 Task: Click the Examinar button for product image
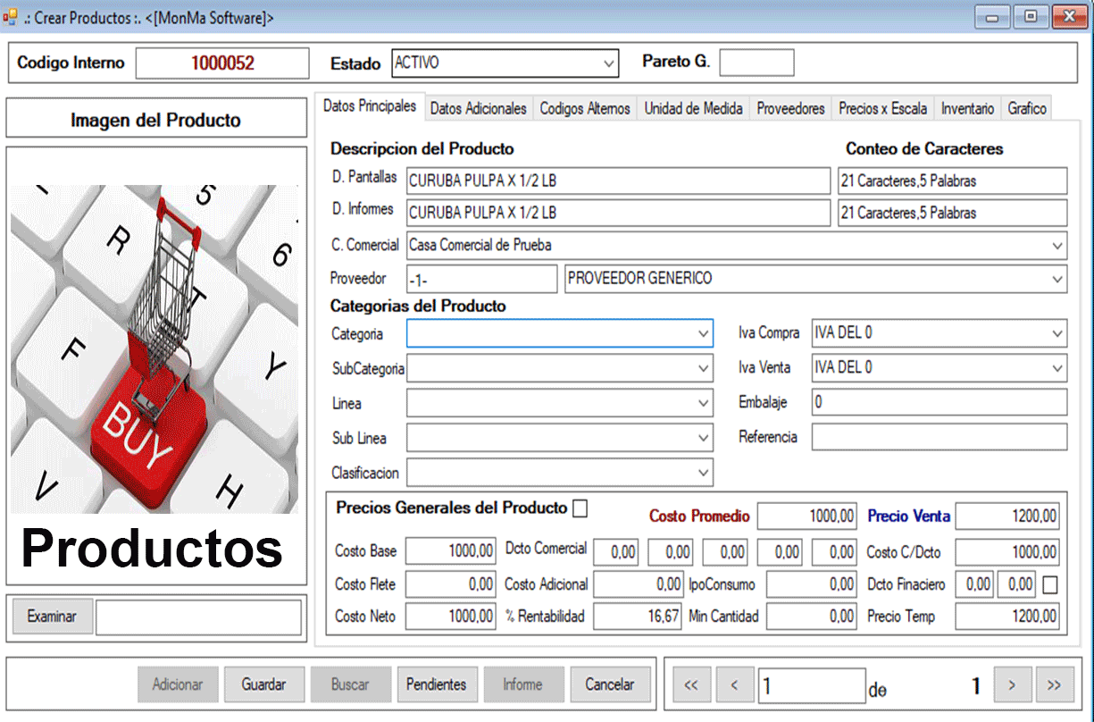[52, 617]
